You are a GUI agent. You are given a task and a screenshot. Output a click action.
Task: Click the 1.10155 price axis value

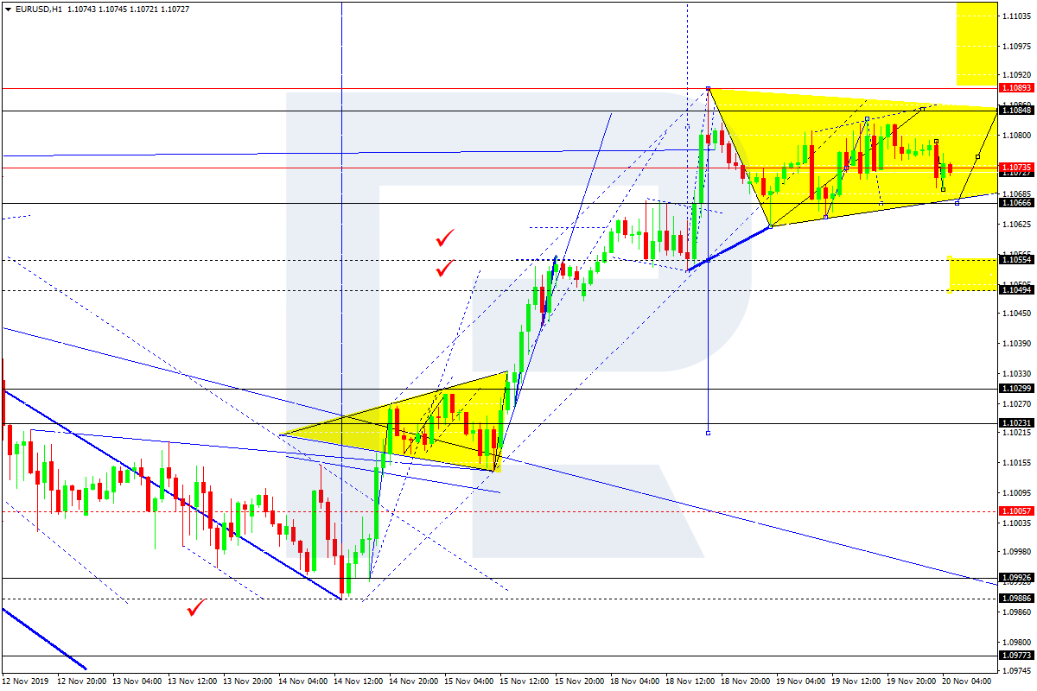(1017, 463)
